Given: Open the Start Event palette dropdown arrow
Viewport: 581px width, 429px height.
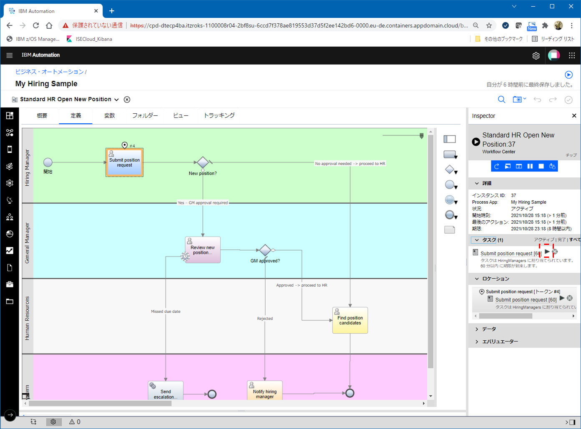Looking at the screenshot, I should [x=456, y=187].
